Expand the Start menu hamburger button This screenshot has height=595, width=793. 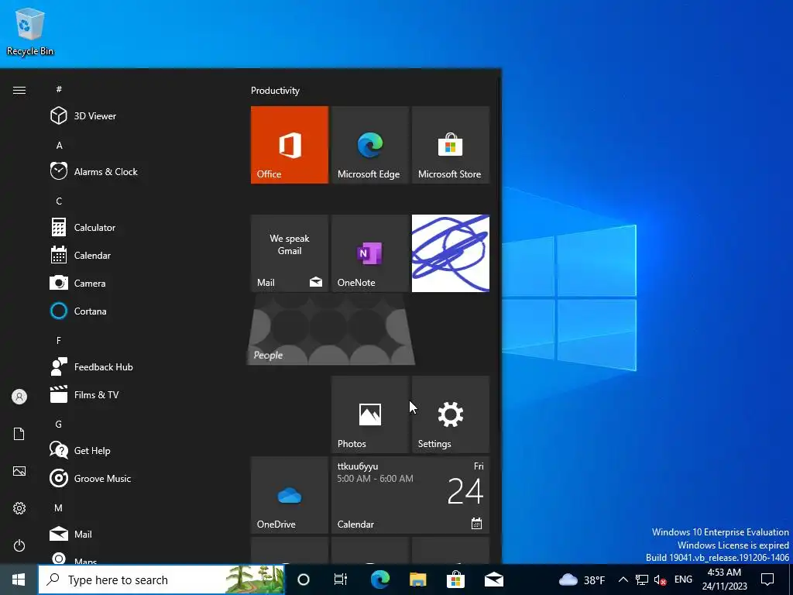click(x=19, y=90)
